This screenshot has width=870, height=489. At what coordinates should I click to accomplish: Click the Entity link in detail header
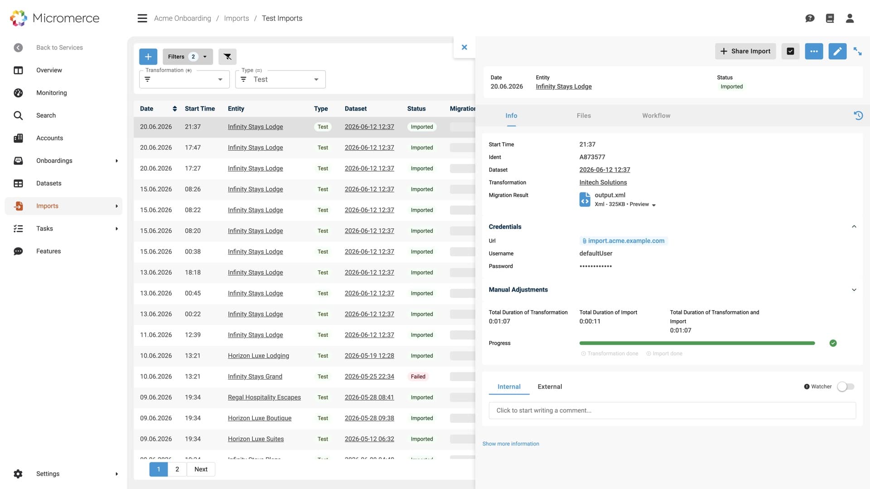coord(564,86)
